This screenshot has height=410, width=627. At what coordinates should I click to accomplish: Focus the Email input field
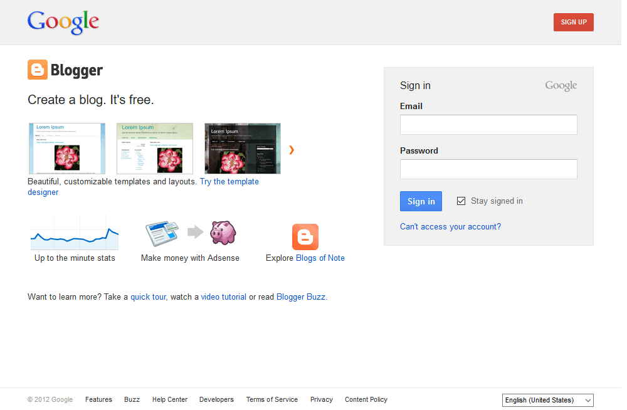click(488, 125)
